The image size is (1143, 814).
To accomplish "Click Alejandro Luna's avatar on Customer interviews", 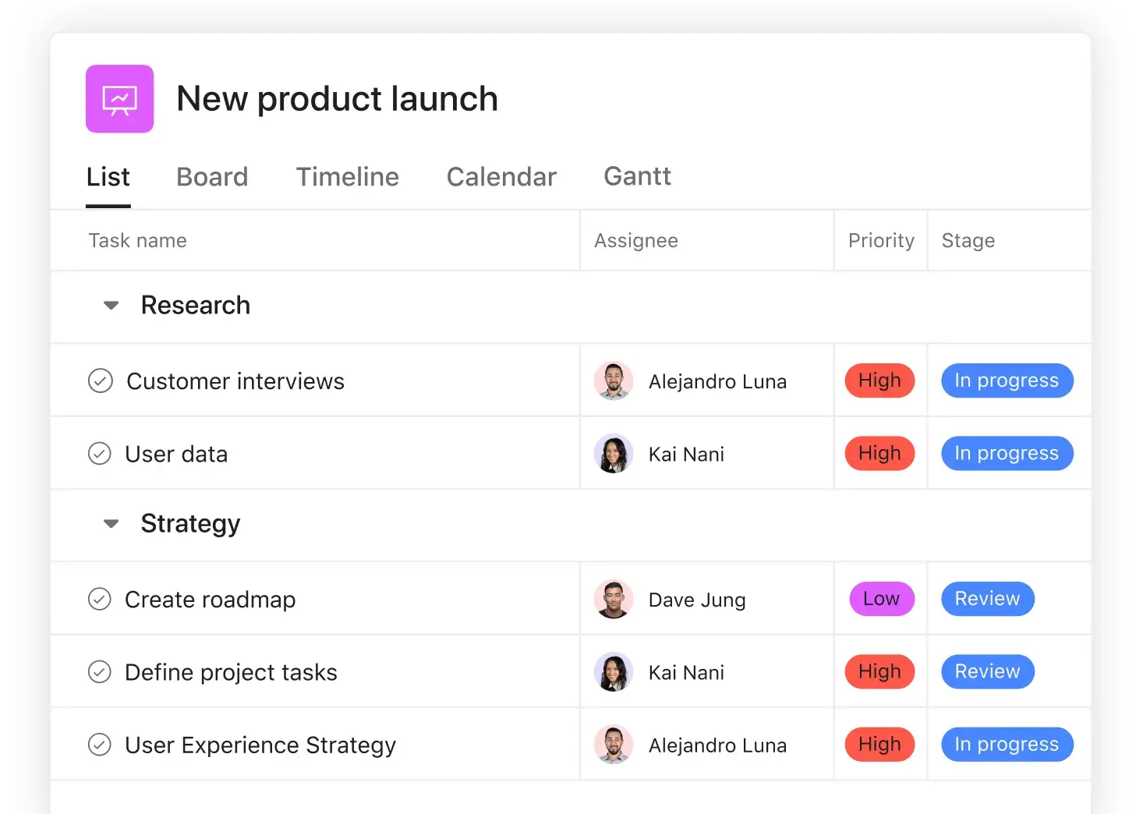I will pos(614,381).
